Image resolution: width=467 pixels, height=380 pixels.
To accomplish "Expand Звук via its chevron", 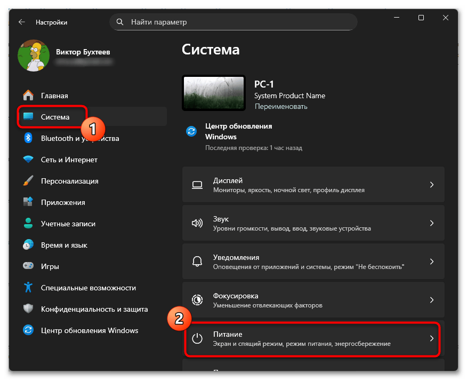I will click(x=432, y=223).
